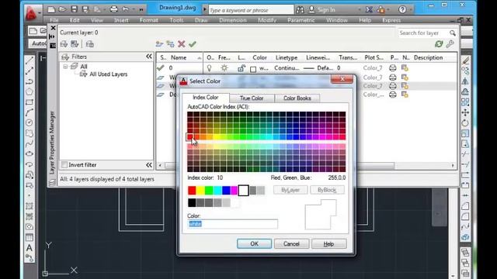
Task: Select the Line tool in the Draw toolbar
Action: click(x=30, y=60)
